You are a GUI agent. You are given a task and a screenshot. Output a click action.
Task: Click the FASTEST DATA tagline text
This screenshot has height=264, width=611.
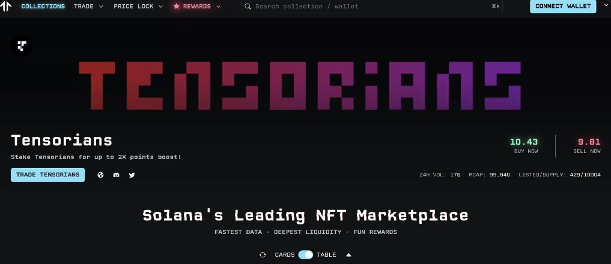(x=238, y=232)
